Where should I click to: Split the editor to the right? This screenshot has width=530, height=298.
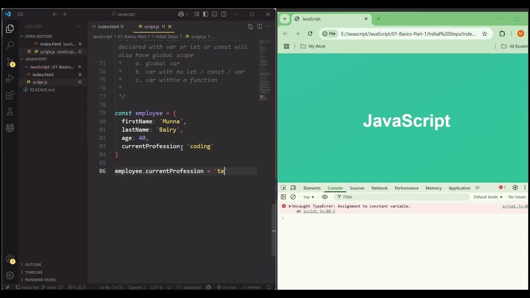pos(260,26)
